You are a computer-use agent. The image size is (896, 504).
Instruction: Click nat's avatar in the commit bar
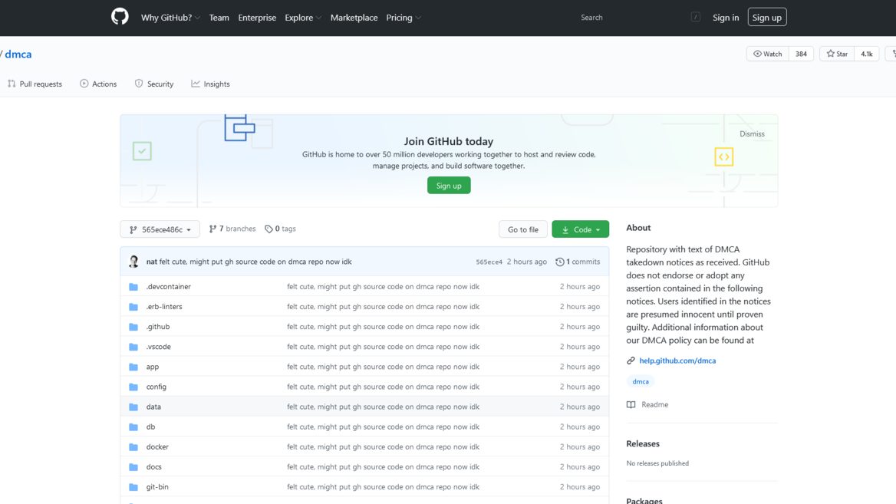(133, 262)
